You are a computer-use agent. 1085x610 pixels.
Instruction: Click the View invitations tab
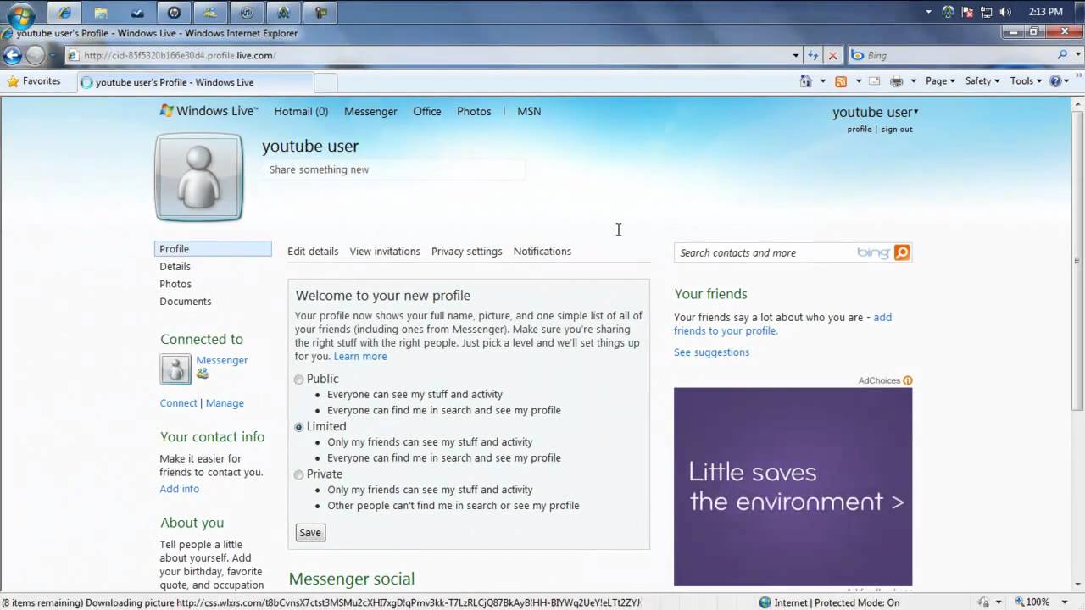click(385, 252)
